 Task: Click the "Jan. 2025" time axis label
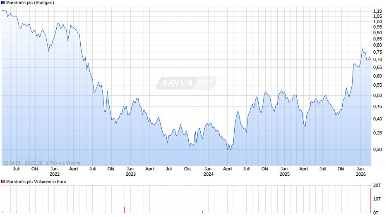285,172
